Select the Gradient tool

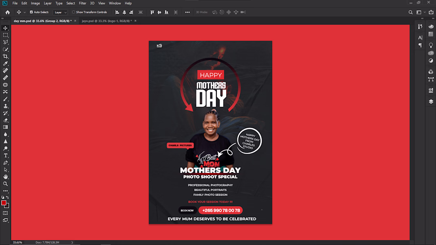(5, 127)
